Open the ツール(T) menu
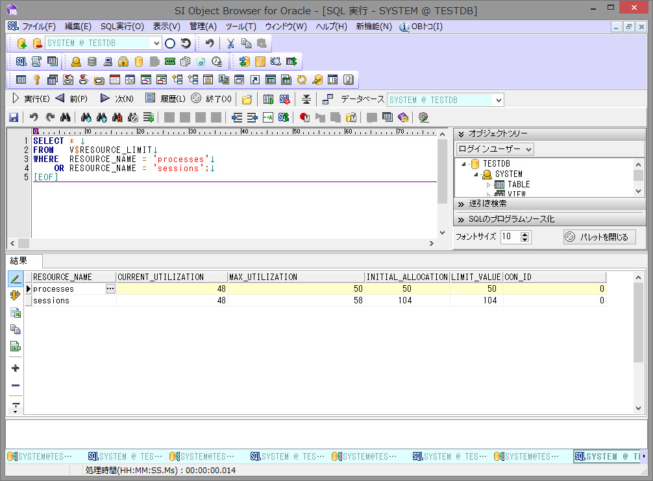The width and height of the screenshot is (653, 481). pyautogui.click(x=241, y=27)
